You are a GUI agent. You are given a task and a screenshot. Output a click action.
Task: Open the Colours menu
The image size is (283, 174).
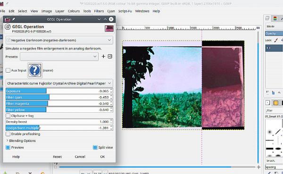[74, 11]
